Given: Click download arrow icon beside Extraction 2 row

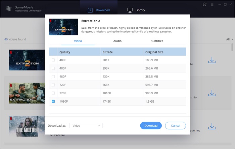Looking at the screenshot, I should pyautogui.click(x=212, y=60).
